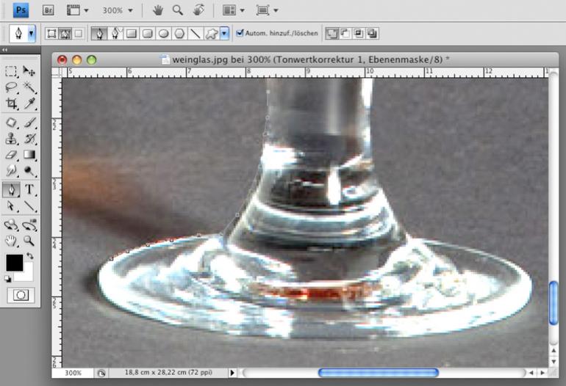Select the Magic Wand tool

pos(29,87)
